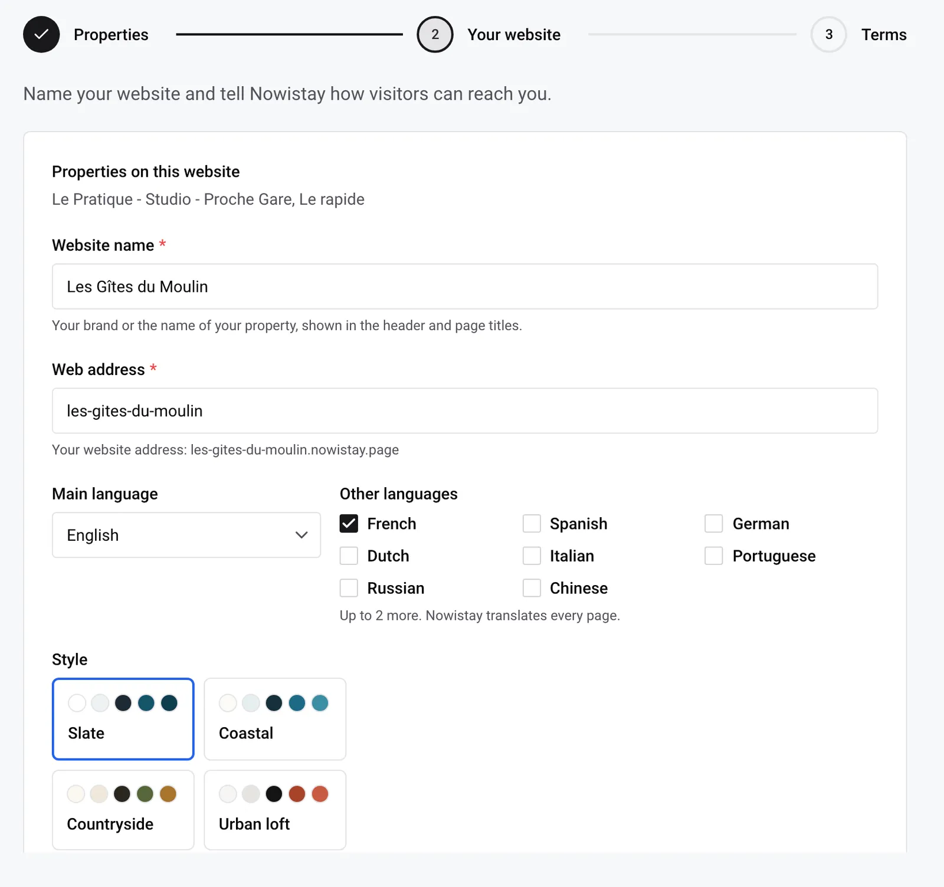944x887 pixels.
Task: Uncheck the French language checkbox
Action: pyautogui.click(x=349, y=524)
